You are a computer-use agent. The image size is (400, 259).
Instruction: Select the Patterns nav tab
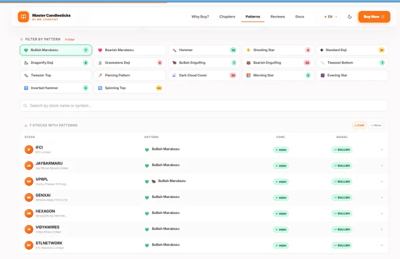(253, 17)
